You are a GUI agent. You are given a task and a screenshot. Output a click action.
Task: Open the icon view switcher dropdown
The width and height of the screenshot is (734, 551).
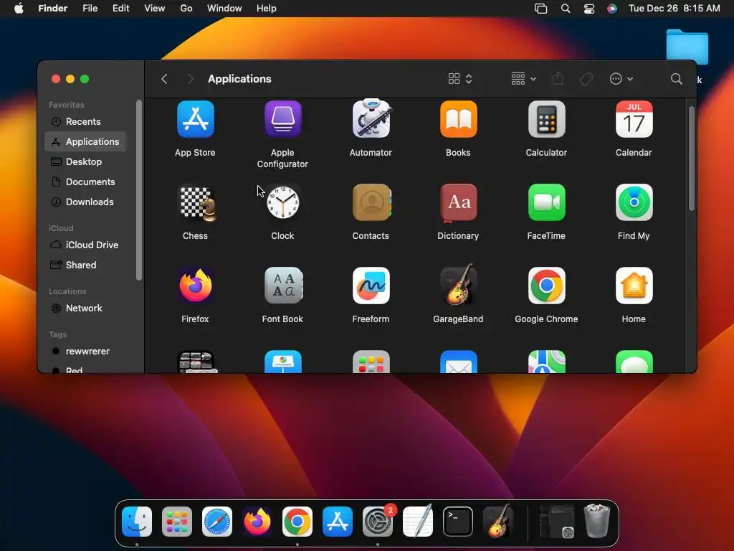(x=461, y=79)
